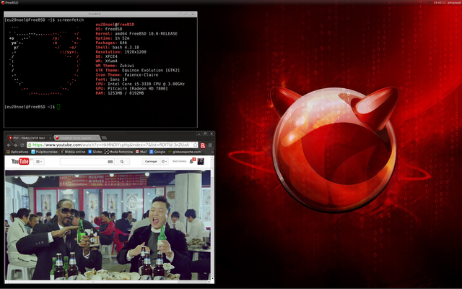The height and width of the screenshot is (289, 462).
Task: Open a new browser tab
Action: (104, 138)
